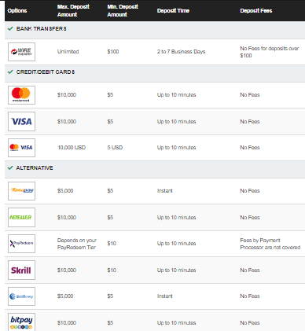Choose the standalone VISA logo

tap(21, 122)
